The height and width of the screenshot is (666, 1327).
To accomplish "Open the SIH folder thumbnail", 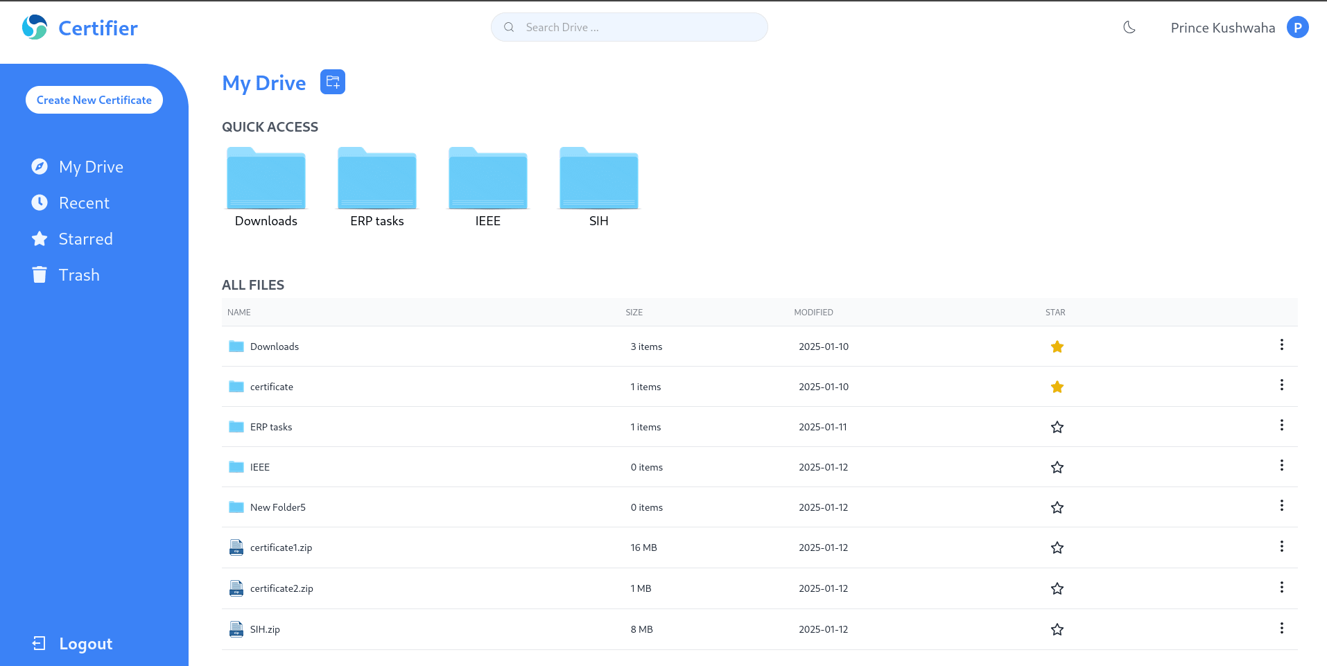I will pyautogui.click(x=599, y=179).
